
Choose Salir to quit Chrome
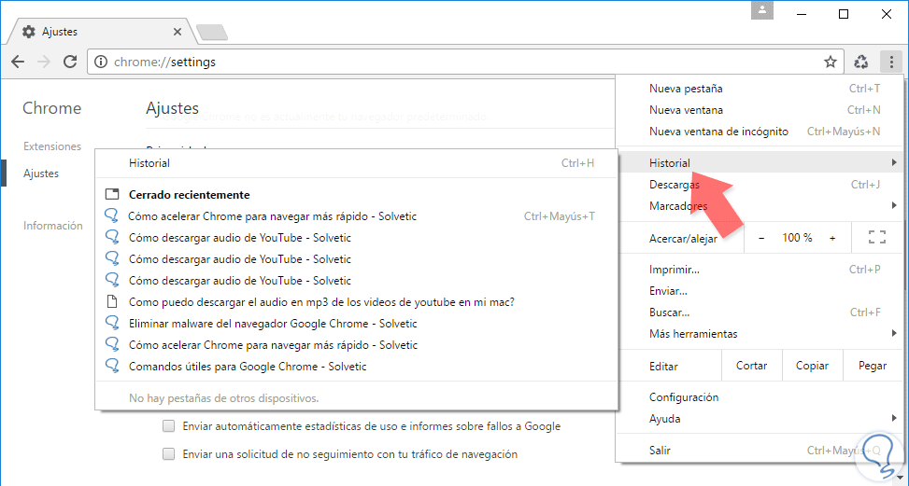[759, 451]
